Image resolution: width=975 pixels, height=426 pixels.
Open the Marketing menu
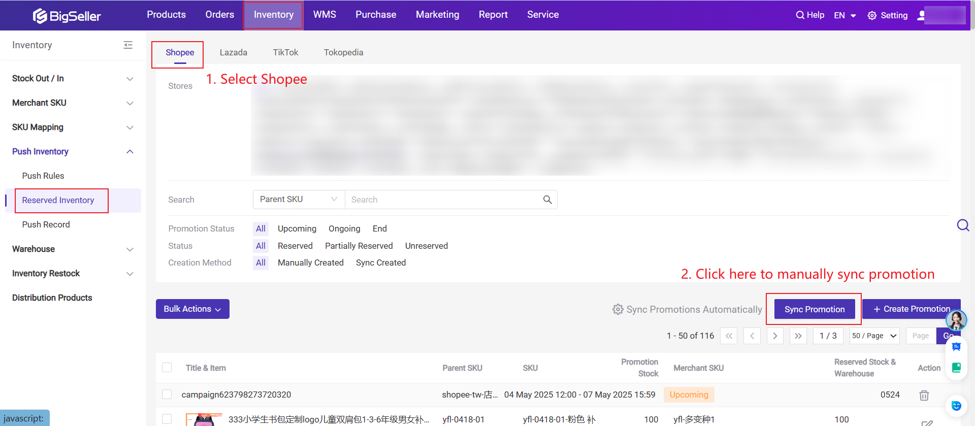tap(438, 15)
